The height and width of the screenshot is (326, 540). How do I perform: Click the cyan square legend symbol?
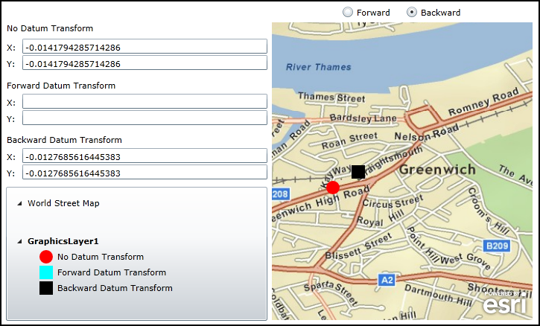pos(46,272)
